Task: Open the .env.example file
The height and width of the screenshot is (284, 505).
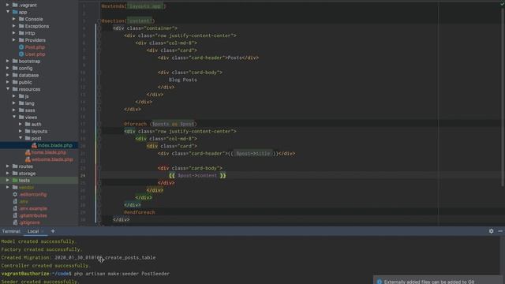Action: click(33, 208)
